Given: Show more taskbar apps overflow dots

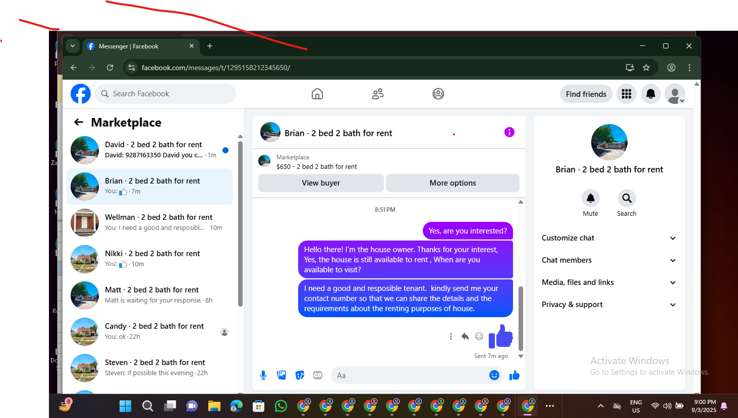Looking at the screenshot, I should pos(550,406).
